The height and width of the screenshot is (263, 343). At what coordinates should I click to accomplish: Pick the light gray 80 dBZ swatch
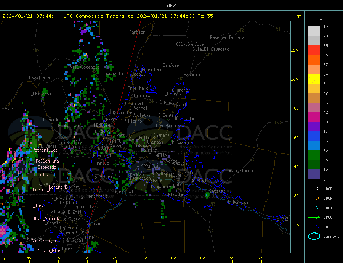point(314,31)
